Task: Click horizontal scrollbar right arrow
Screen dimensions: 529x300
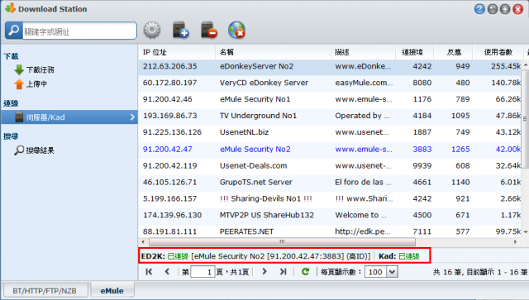Action: [x=515, y=241]
